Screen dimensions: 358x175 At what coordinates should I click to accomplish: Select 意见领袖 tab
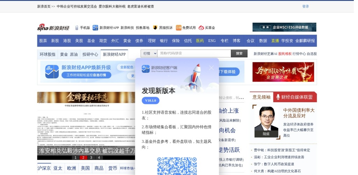coord(262,97)
